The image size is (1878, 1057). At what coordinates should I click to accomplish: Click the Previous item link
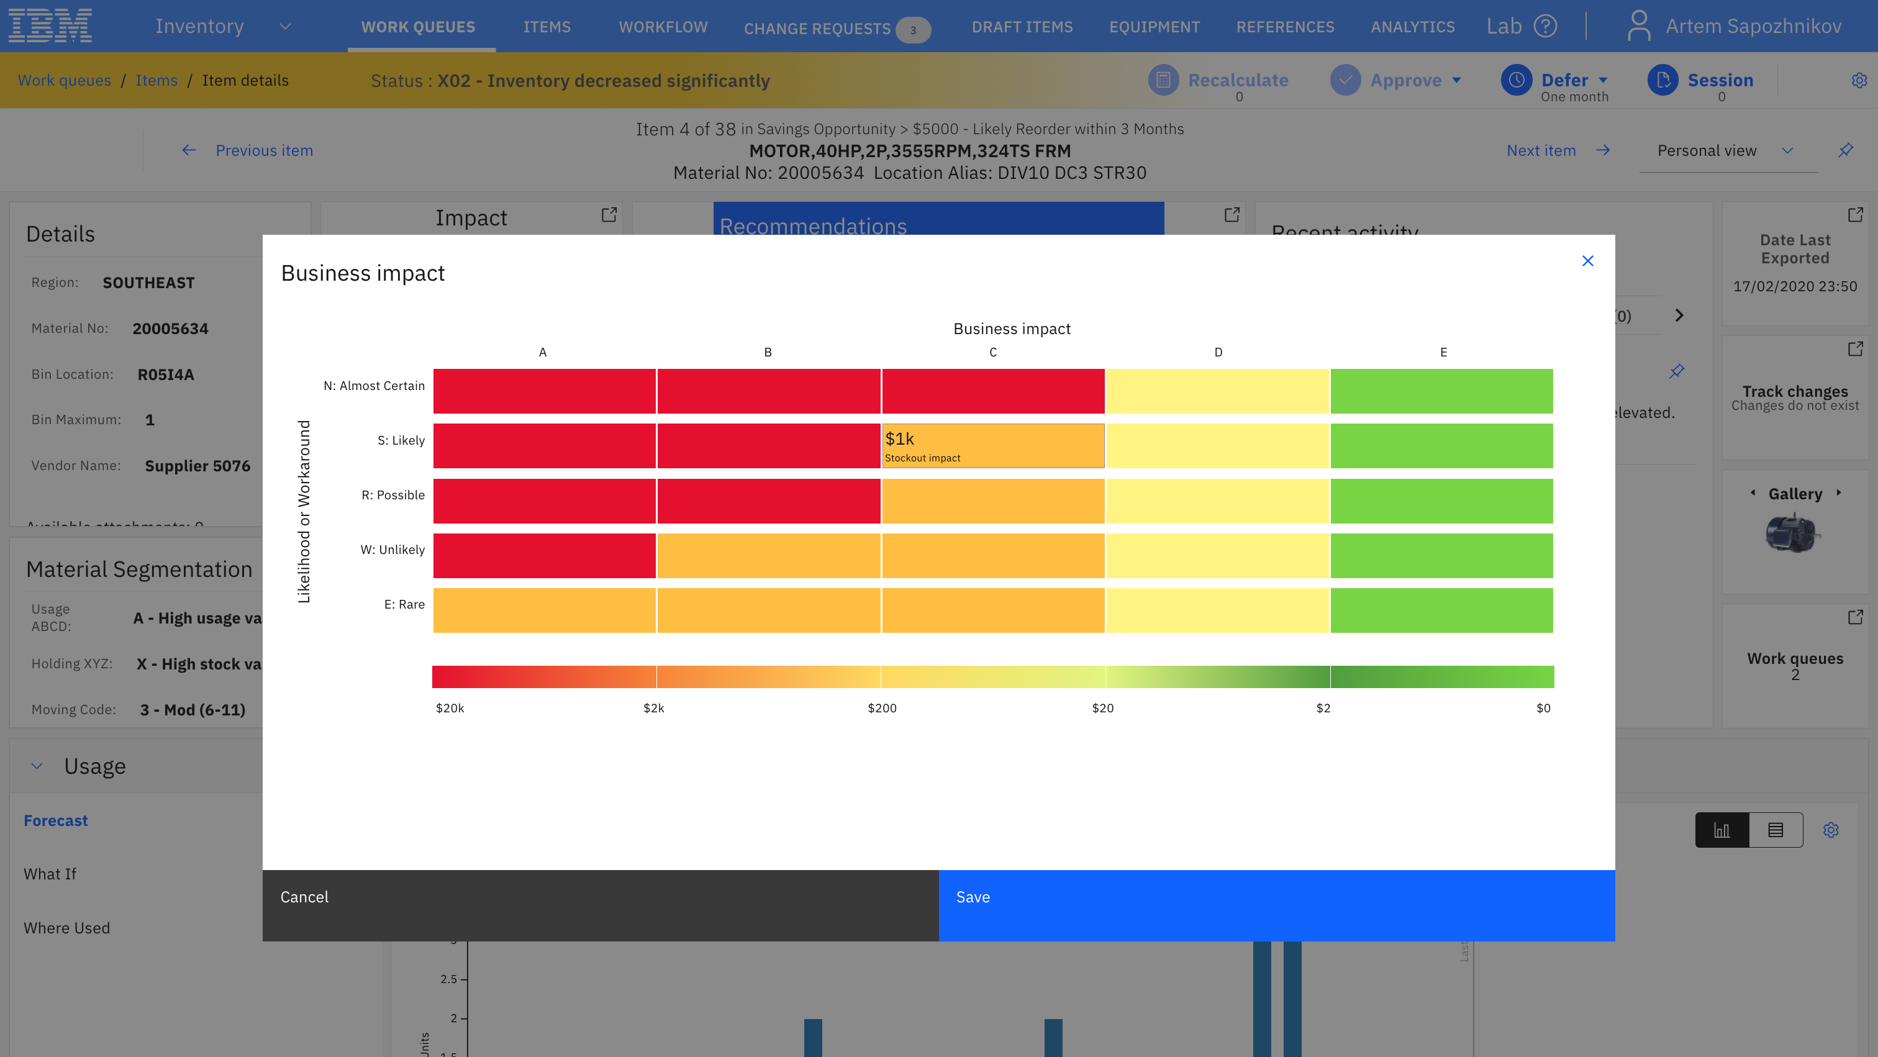pyautogui.click(x=264, y=150)
